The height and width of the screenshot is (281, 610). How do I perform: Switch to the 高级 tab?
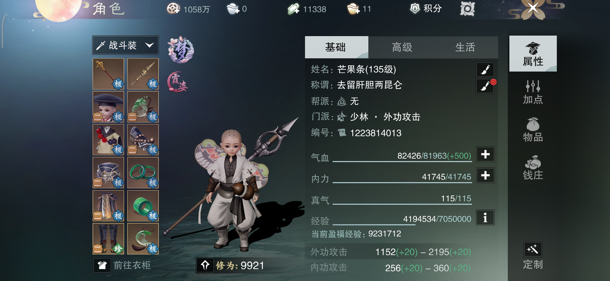click(x=402, y=47)
